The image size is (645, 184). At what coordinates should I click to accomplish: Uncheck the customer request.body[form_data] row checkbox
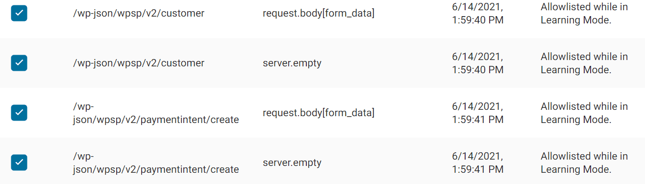pyautogui.click(x=19, y=13)
